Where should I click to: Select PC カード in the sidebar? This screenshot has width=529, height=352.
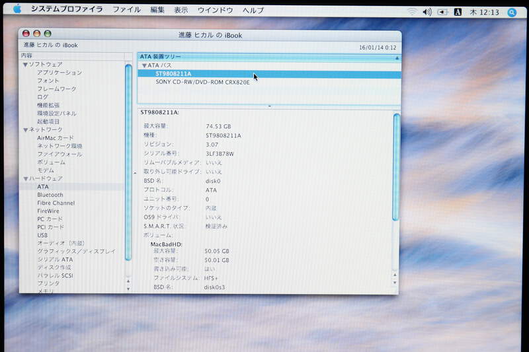coord(50,219)
